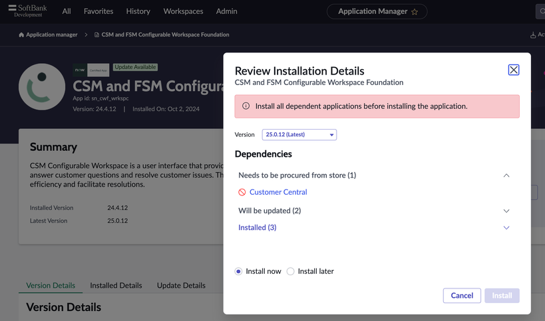Expand the Will be updated section chevron

click(506, 211)
